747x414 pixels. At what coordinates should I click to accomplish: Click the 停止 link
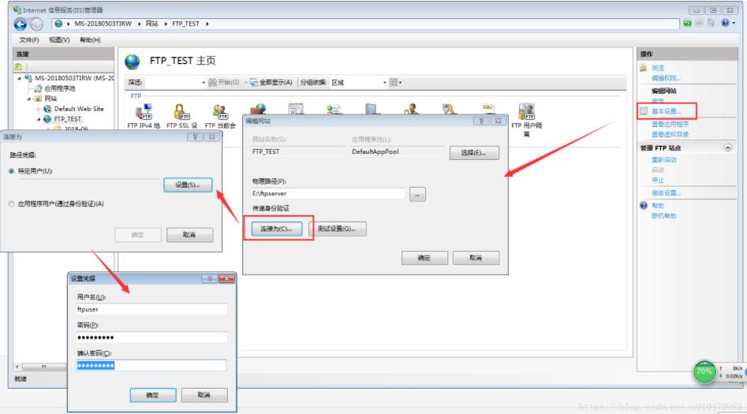658,180
